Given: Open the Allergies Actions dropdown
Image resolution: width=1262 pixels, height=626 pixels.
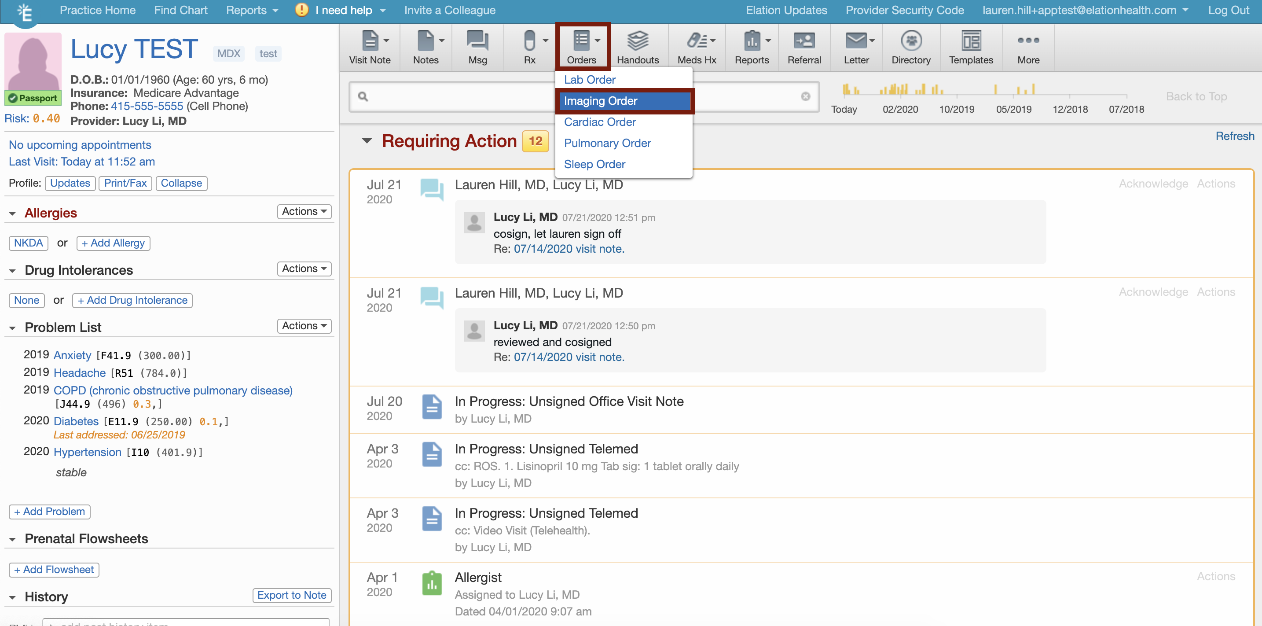Looking at the screenshot, I should pos(304,211).
